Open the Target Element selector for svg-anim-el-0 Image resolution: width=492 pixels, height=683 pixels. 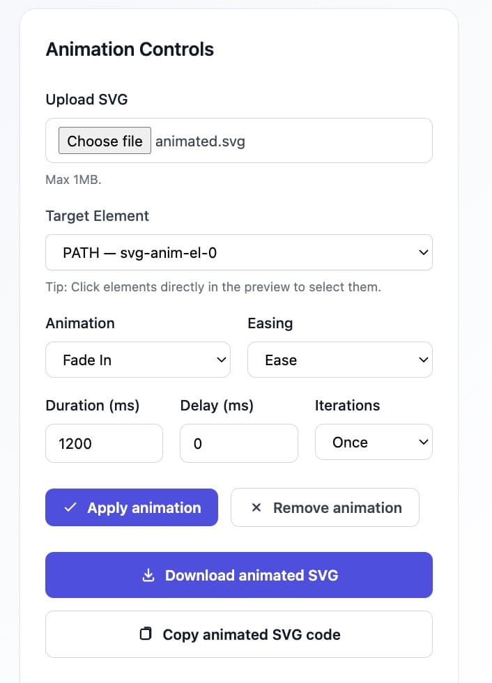pos(239,252)
